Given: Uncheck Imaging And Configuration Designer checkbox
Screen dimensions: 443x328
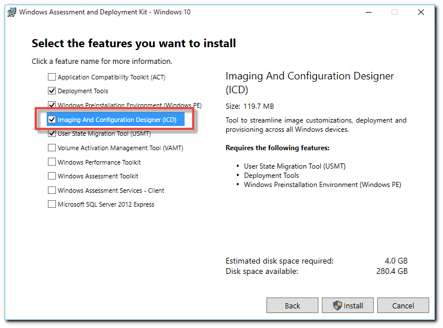Looking at the screenshot, I should (52, 120).
